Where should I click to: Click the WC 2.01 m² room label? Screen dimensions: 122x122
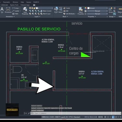pos(24,76)
